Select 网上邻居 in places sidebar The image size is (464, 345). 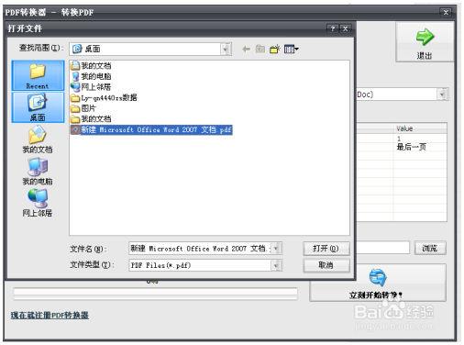[x=38, y=203]
